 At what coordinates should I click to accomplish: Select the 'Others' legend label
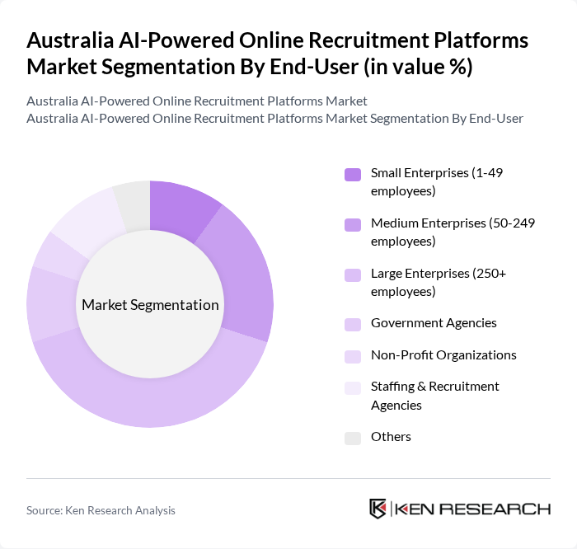coord(391,437)
